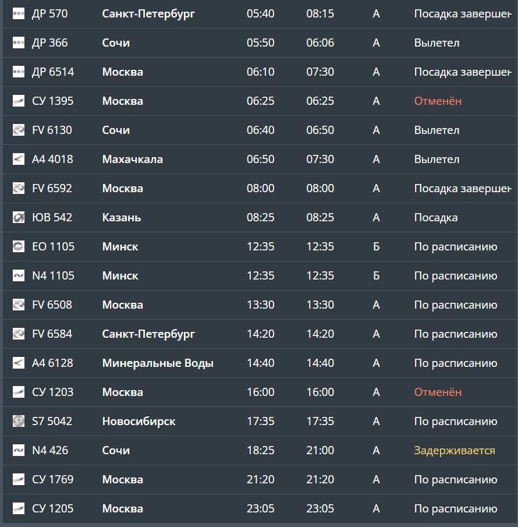Screen dimensions: 518x527
Task: Click the Отменён status of СУ 1203
Action: click(x=438, y=392)
